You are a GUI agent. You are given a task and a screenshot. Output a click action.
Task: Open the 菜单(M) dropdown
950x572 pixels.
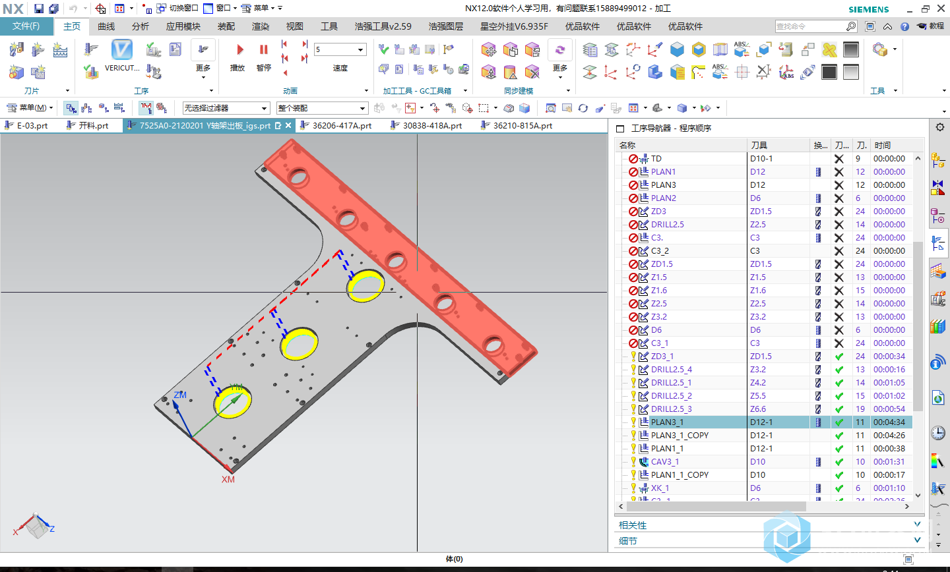[30, 108]
